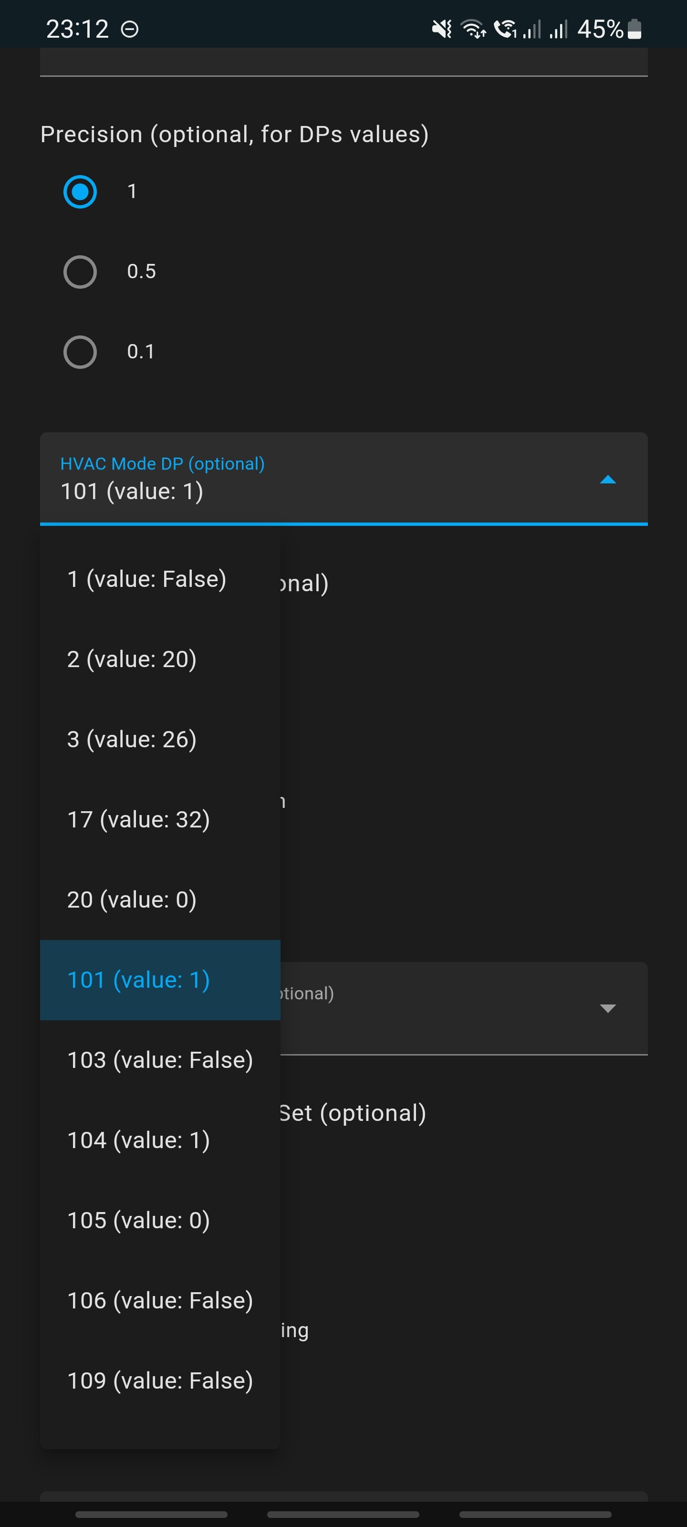Select the 0.1 precision radio button
Image resolution: width=687 pixels, height=1527 pixels.
coord(80,352)
